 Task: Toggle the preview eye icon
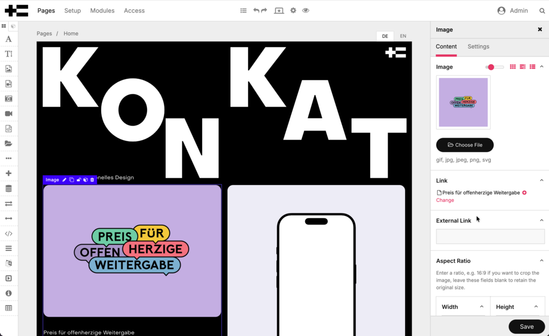pos(306,10)
